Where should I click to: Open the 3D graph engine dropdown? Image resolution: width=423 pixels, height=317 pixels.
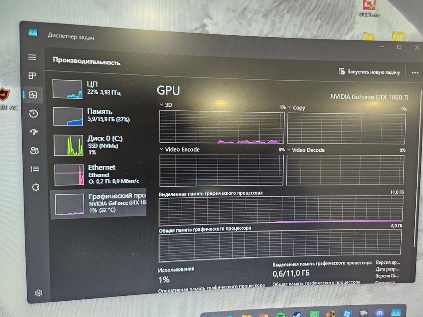pos(161,104)
